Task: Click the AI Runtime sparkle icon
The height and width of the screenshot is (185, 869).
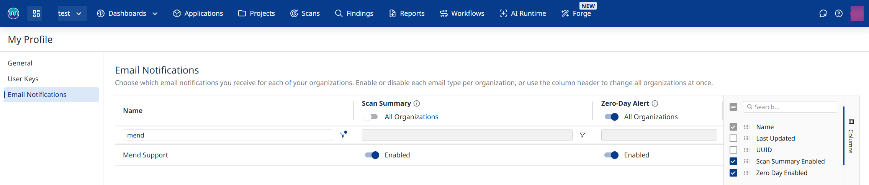Action: (x=504, y=13)
